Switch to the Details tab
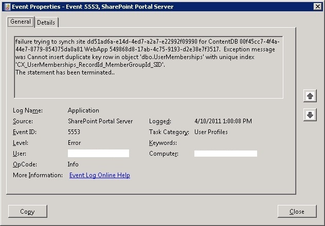325x226 pixels. pos(46,23)
